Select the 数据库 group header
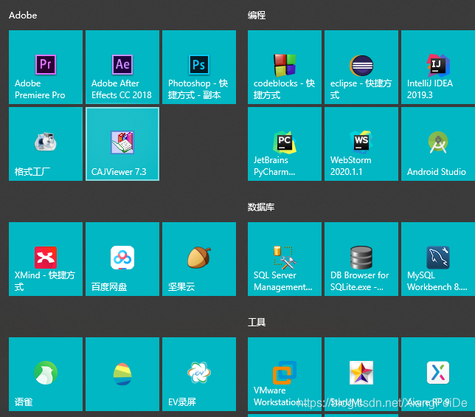The height and width of the screenshot is (417, 475). (x=261, y=207)
